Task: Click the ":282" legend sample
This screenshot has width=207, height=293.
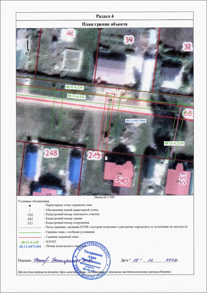Action: [30, 219]
